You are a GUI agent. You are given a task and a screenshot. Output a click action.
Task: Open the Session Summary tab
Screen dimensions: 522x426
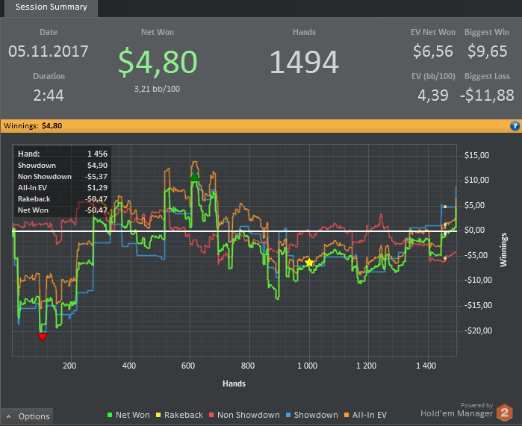coord(51,7)
